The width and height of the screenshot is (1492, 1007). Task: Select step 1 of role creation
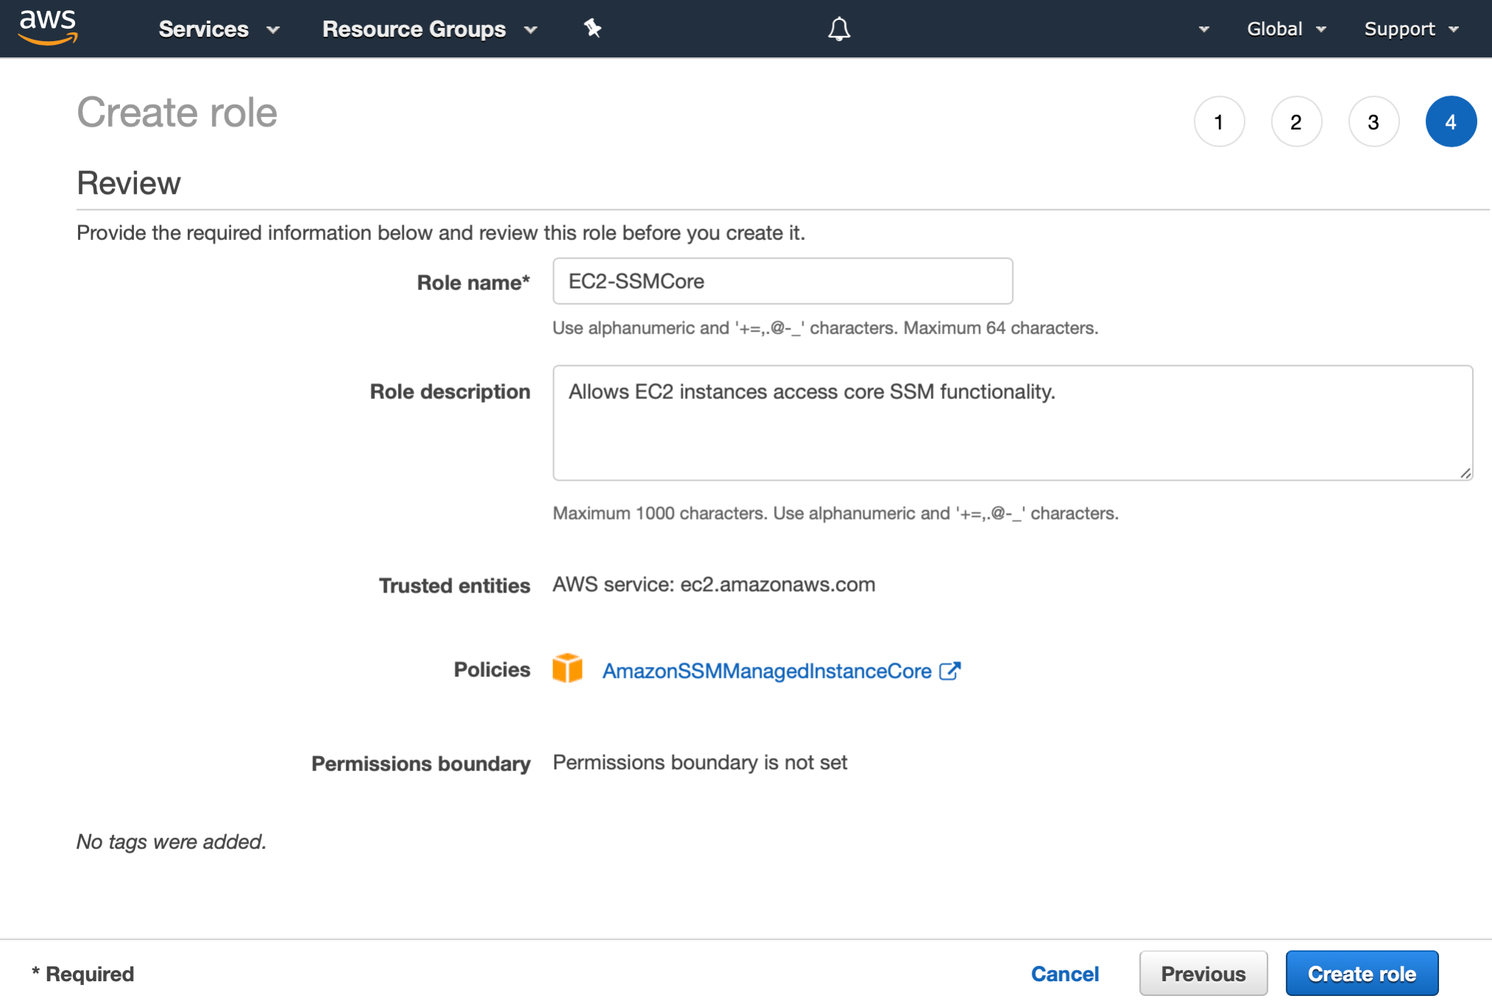pyautogui.click(x=1220, y=121)
